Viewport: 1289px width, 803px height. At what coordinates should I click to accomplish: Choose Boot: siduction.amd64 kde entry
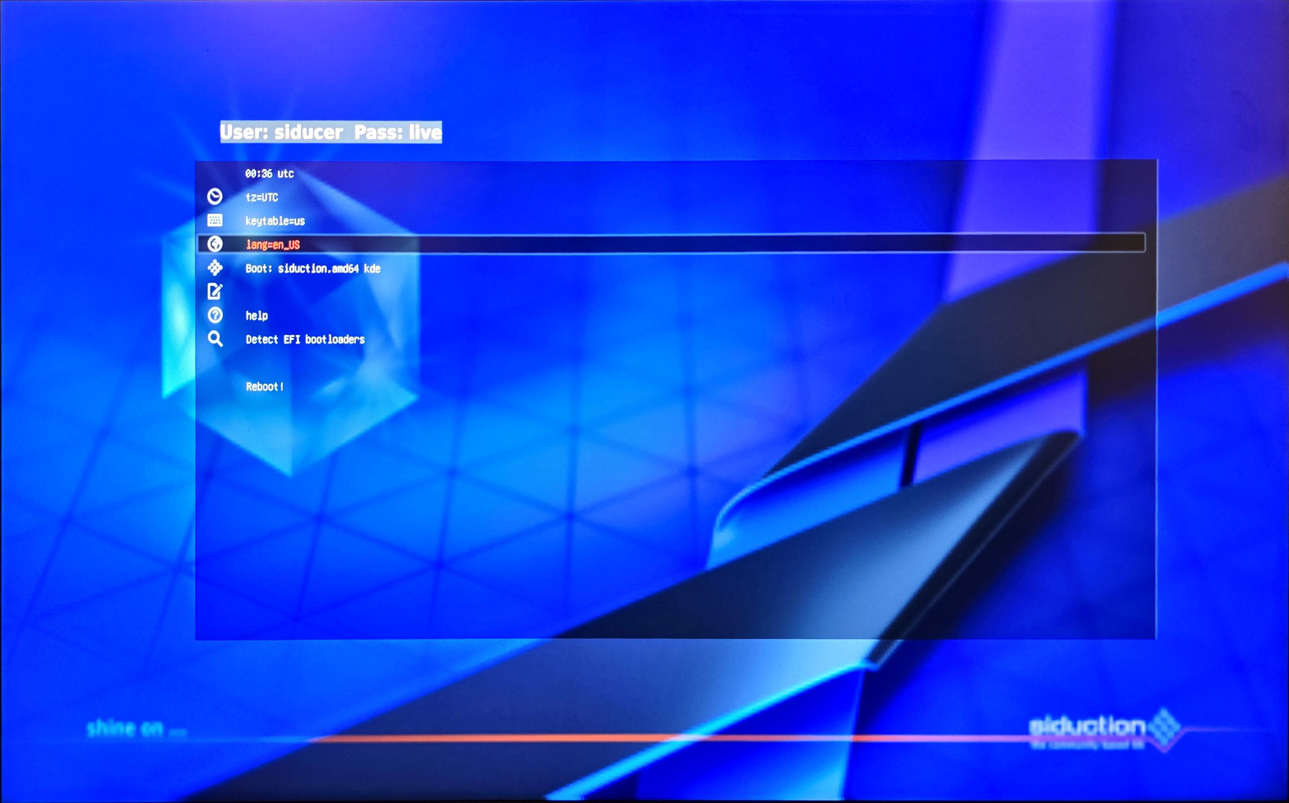coord(313,268)
